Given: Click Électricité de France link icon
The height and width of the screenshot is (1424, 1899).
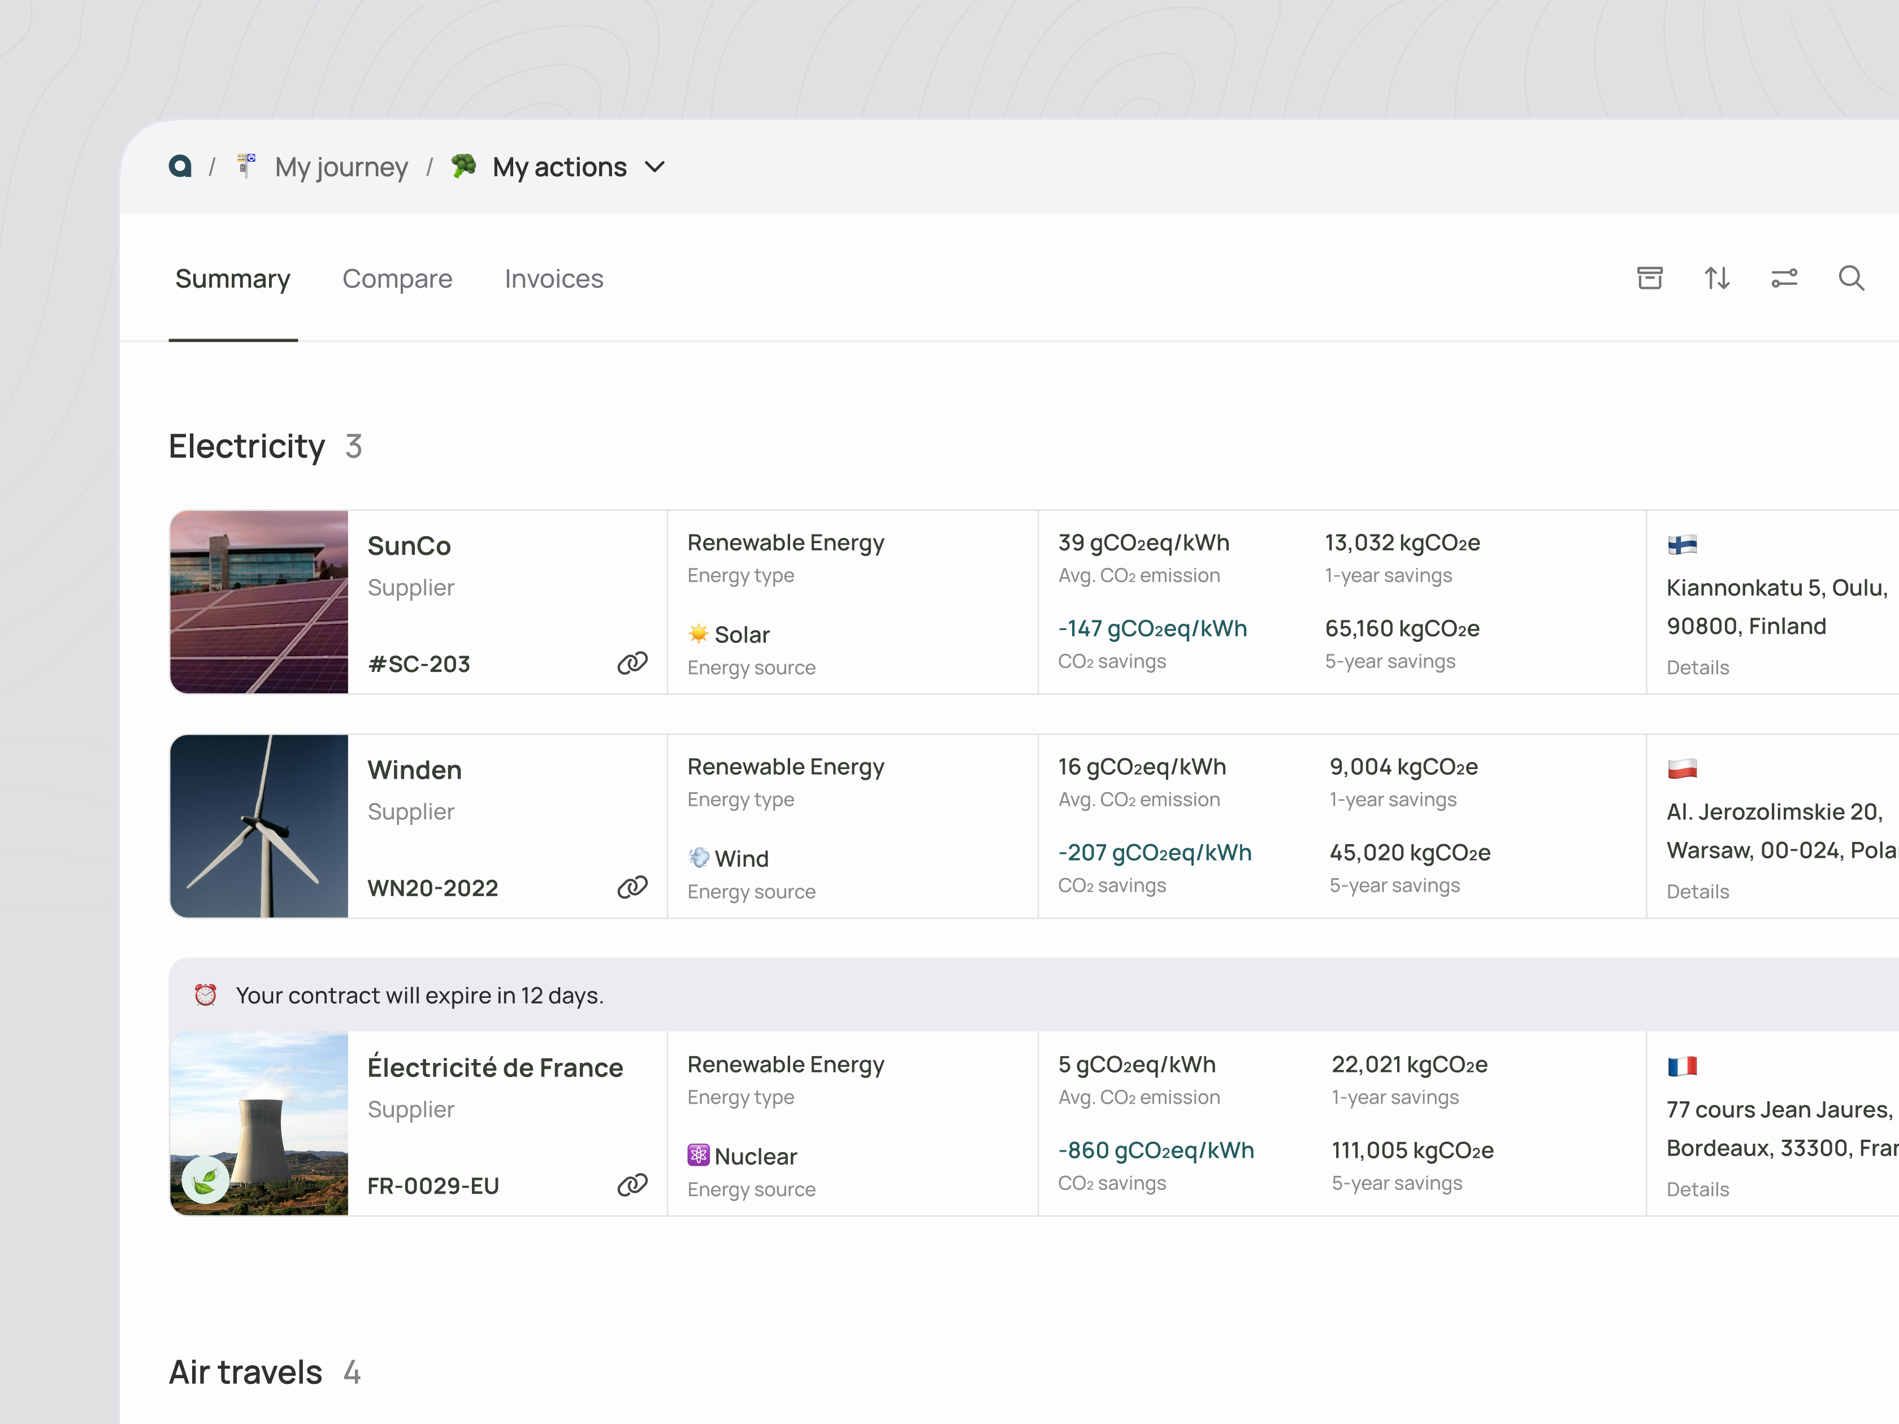Looking at the screenshot, I should pyautogui.click(x=632, y=1184).
